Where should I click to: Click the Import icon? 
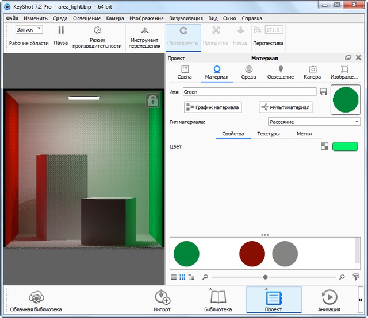(162, 297)
